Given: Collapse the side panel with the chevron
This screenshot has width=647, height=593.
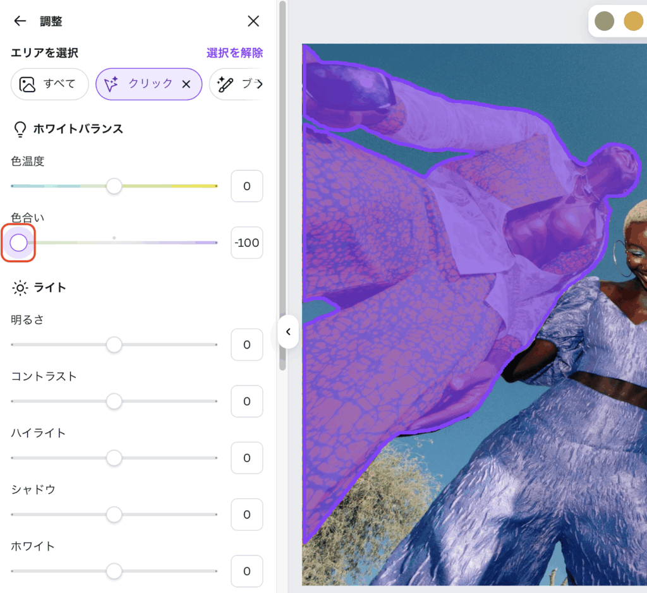Looking at the screenshot, I should click(x=288, y=332).
